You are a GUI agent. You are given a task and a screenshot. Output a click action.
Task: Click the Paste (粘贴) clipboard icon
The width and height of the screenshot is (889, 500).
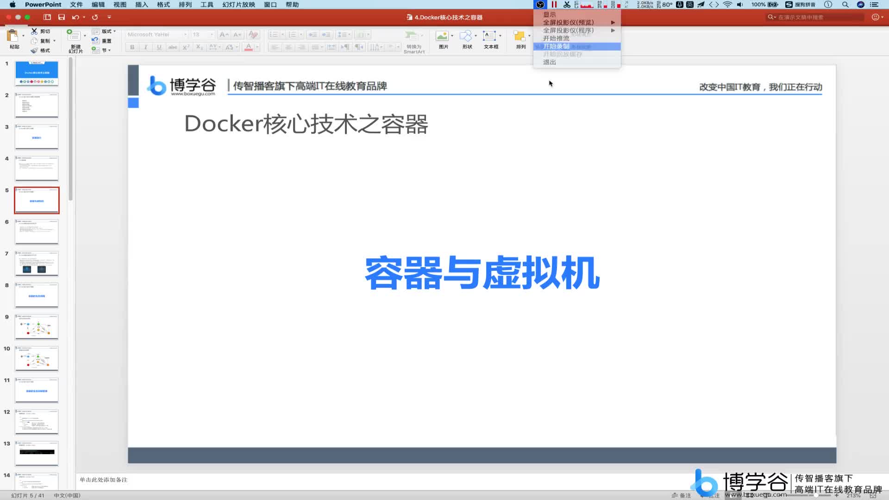coord(13,36)
